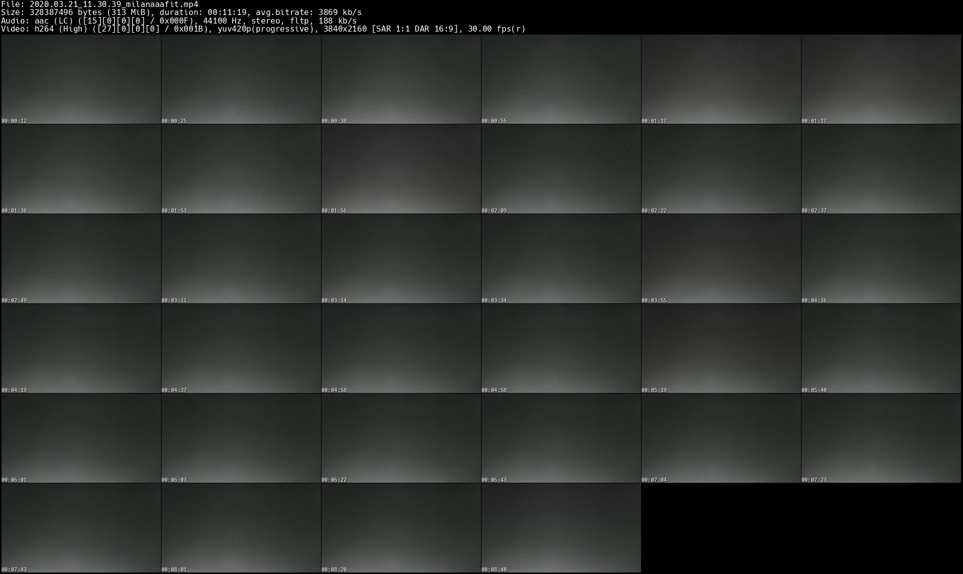Screen dimensions: 963x574
Task: Choose the thumbnail labeled 00:06:01
Action: click(x=81, y=438)
